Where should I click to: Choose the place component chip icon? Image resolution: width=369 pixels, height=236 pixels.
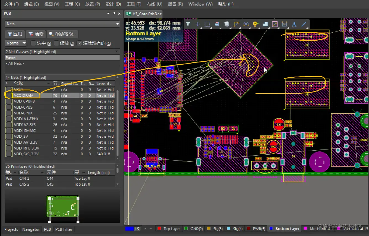pyautogui.click(x=227, y=24)
